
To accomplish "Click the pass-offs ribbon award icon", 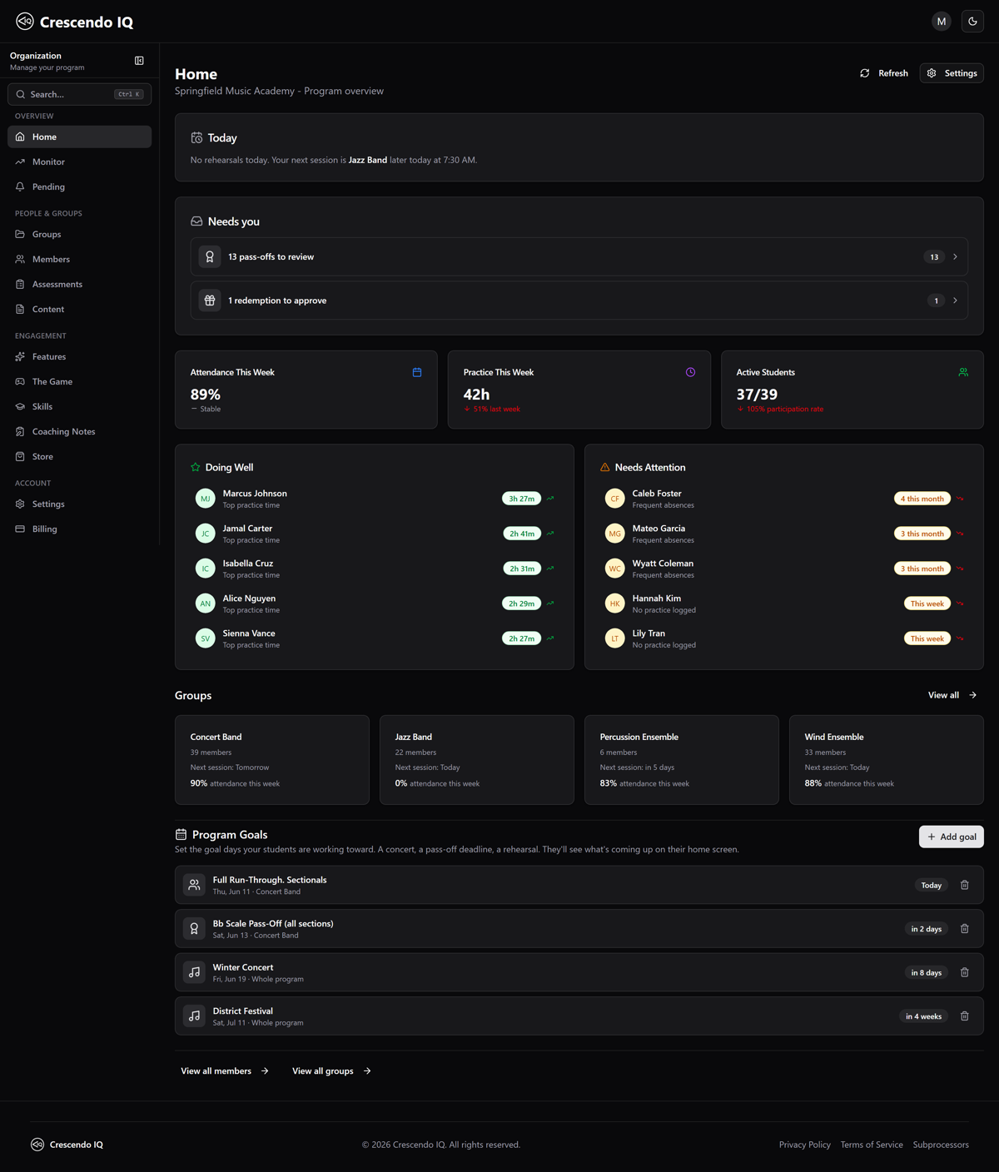I will point(210,256).
